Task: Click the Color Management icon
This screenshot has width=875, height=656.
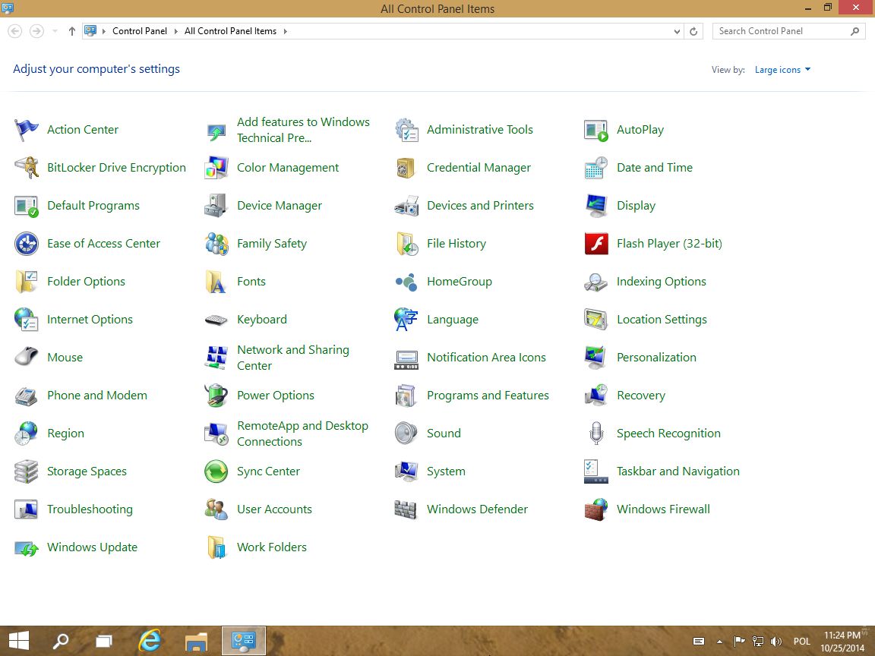Action: point(216,168)
